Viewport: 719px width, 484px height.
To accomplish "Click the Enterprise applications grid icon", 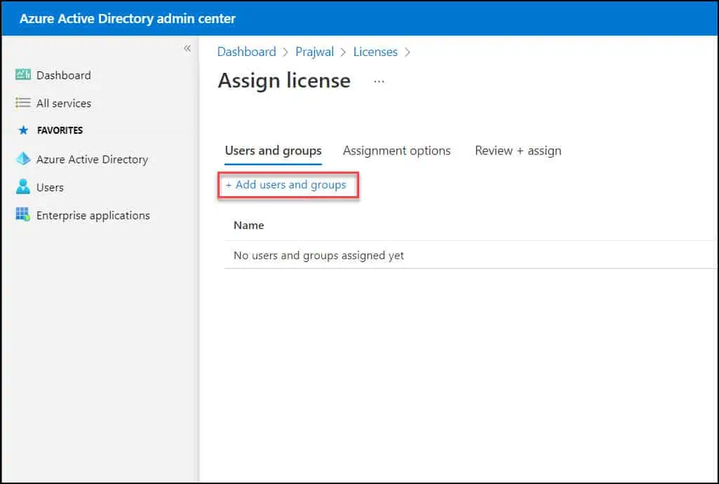I will (23, 214).
